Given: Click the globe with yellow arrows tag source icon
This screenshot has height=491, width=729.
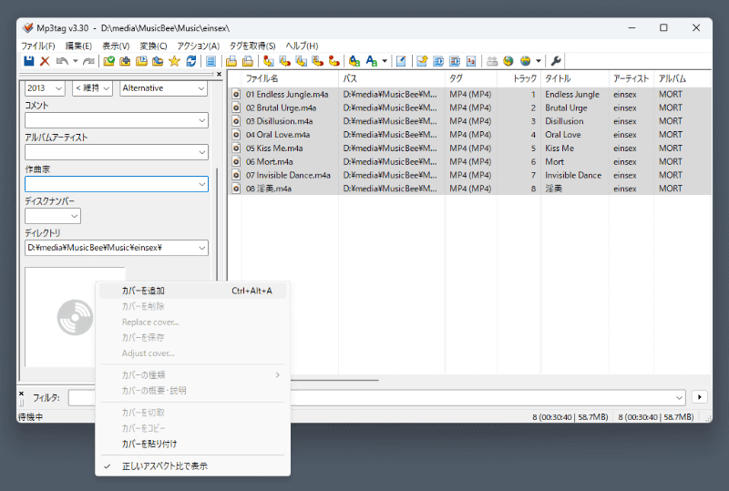Looking at the screenshot, I should [x=508, y=61].
